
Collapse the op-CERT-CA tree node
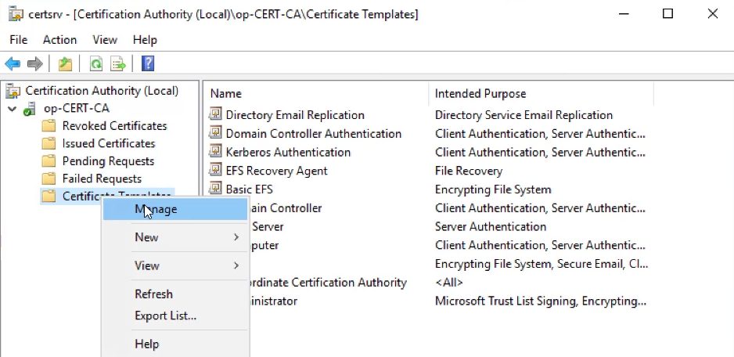point(13,109)
